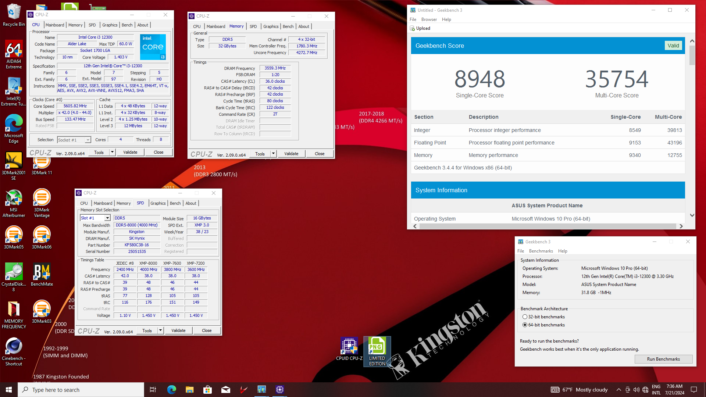The width and height of the screenshot is (706, 397).
Task: Show hidden system tray icons
Action: tap(618, 390)
